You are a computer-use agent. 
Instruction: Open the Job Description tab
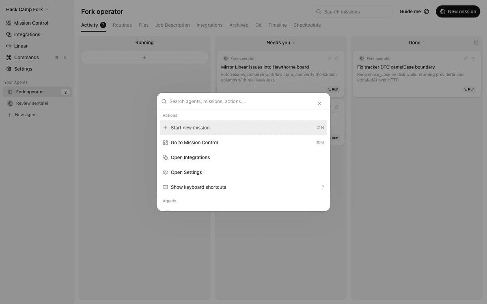[172, 25]
